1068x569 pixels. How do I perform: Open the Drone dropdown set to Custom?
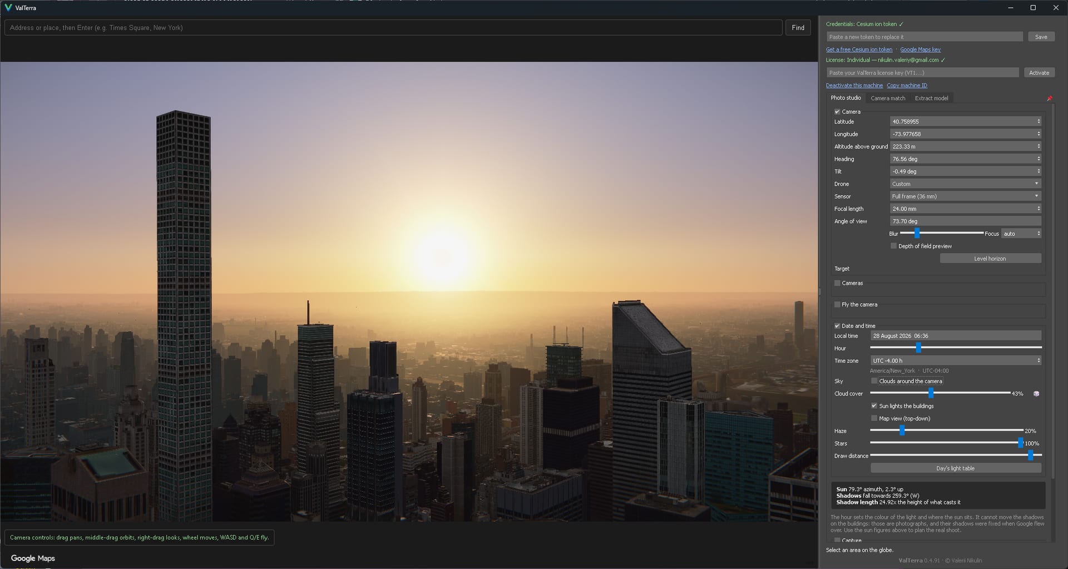click(966, 184)
